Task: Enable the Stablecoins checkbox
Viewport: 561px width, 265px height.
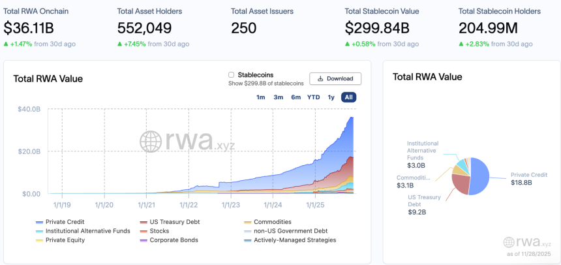Action: [232, 75]
